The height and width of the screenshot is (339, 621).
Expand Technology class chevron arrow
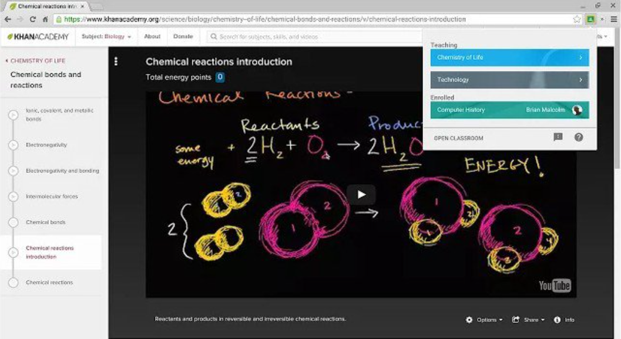(580, 80)
